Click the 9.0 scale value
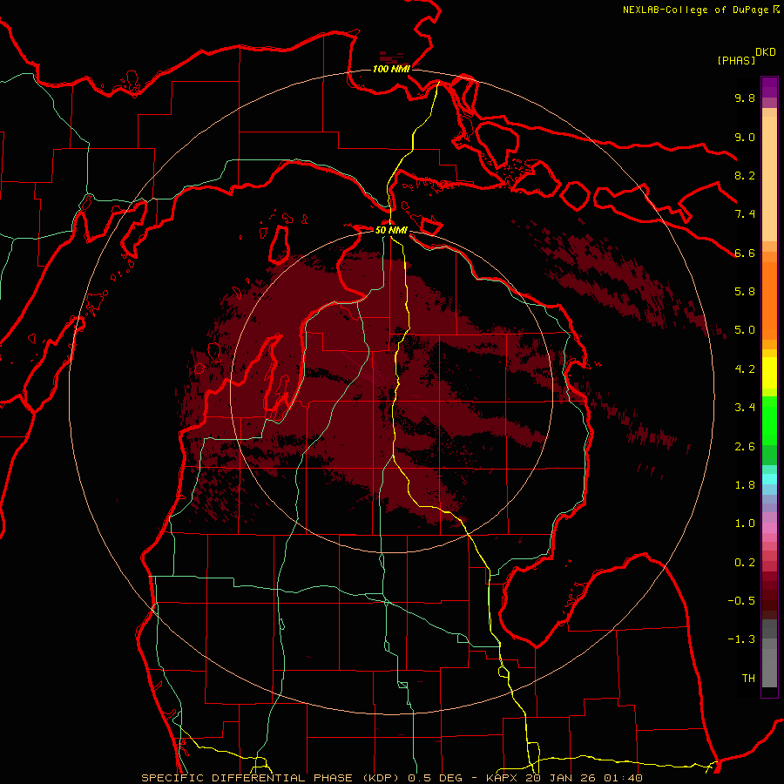Image resolution: width=784 pixels, height=784 pixels. click(x=745, y=137)
